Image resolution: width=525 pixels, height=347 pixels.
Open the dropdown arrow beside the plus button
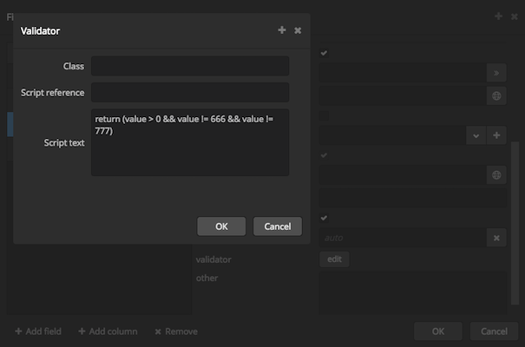pos(476,135)
